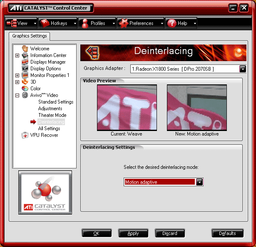
Task: Open the Hotkeys menu dropdown arrow
Action: (x=75, y=23)
